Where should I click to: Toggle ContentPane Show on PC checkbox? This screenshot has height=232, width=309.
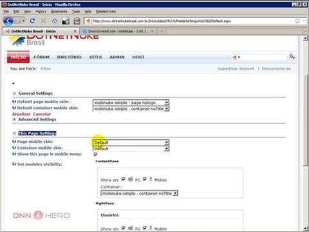coord(124,179)
